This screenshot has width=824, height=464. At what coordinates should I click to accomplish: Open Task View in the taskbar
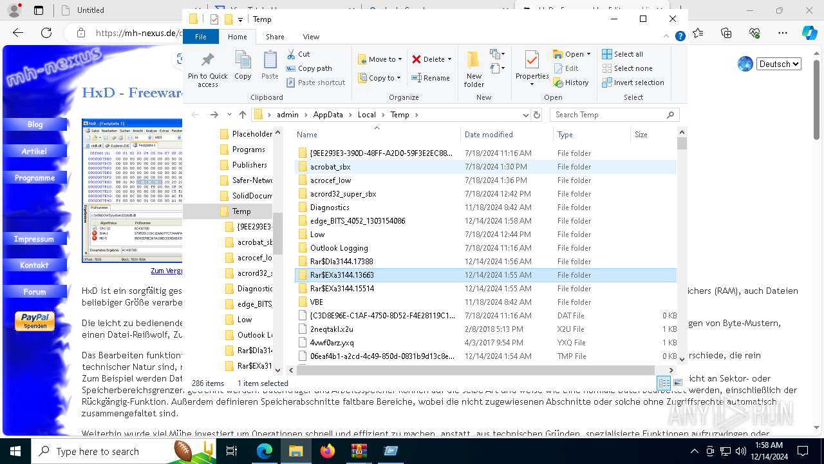coord(232,451)
